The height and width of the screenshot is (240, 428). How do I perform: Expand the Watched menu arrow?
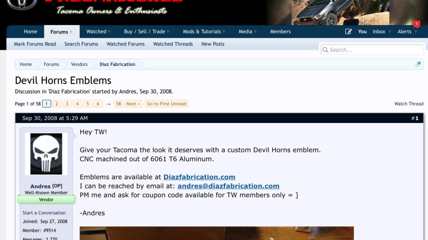(109, 32)
